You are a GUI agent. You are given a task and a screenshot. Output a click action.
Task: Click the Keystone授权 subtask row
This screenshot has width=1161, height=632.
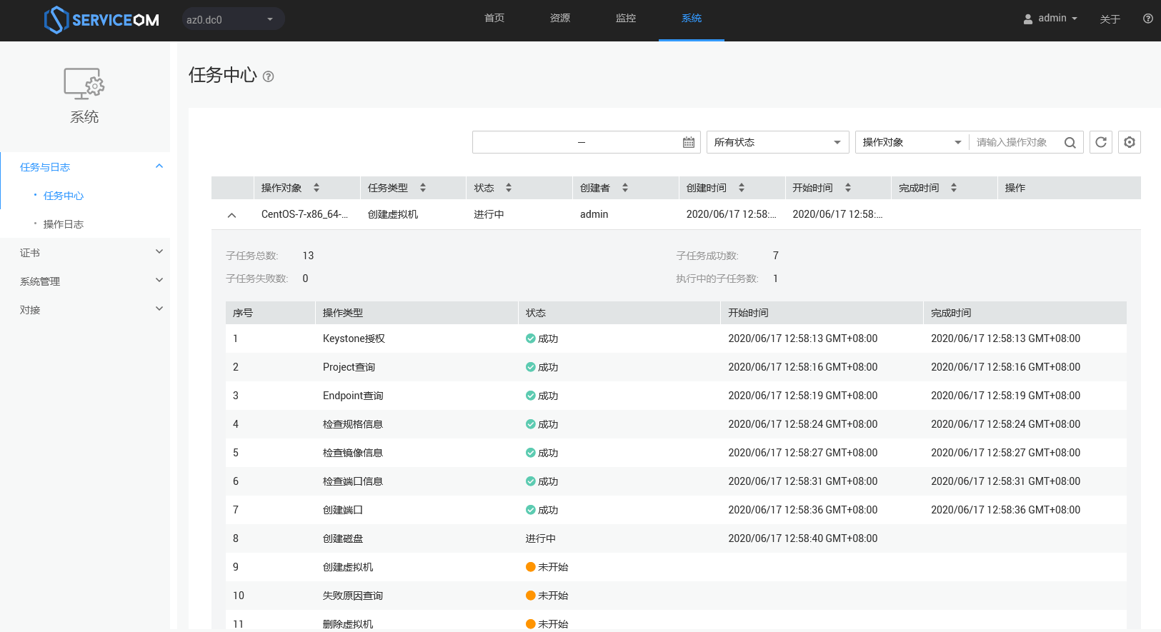pos(676,338)
